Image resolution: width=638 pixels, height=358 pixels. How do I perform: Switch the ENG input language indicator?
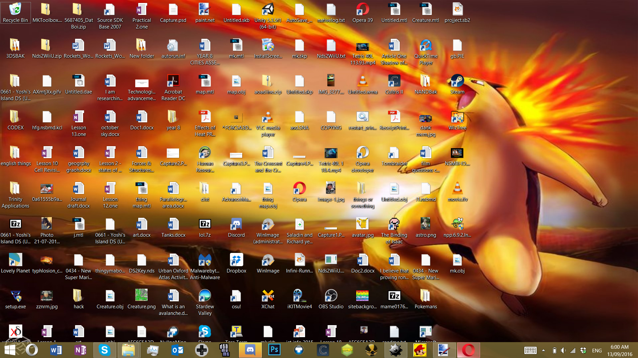point(597,350)
